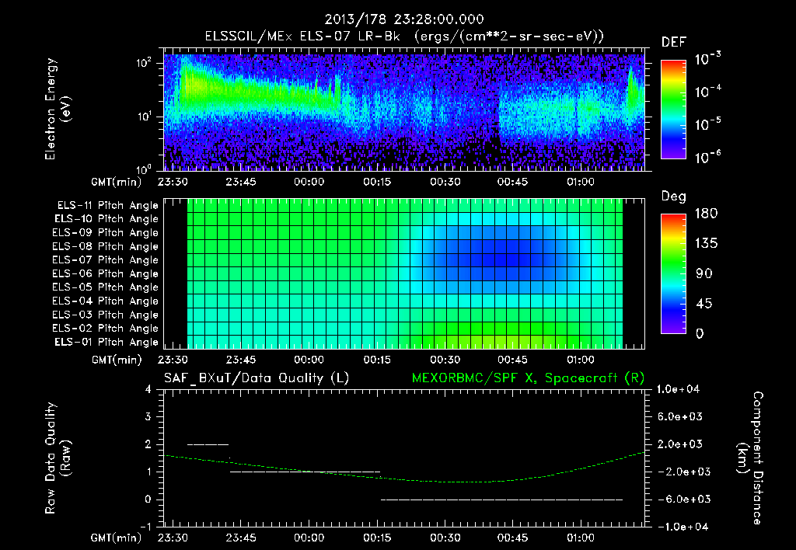Image resolution: width=796 pixels, height=550 pixels.
Task: Click the 00:45 label under the data quality panel
Action: (512, 538)
